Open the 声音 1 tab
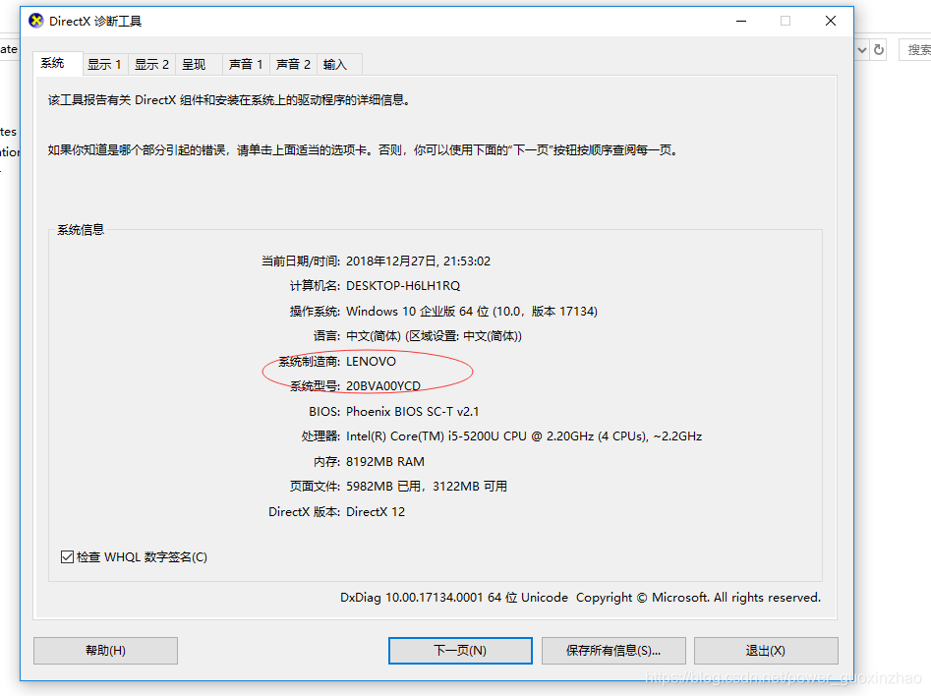The width and height of the screenshot is (931, 696). point(246,64)
